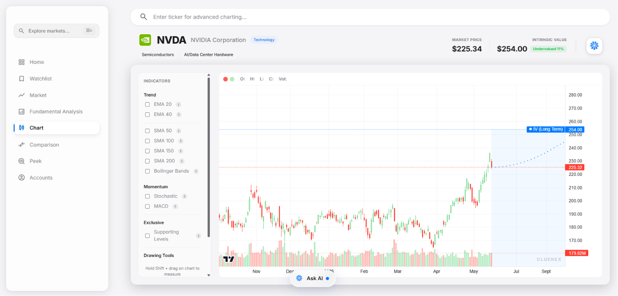Focus the Explore markets search field
The height and width of the screenshot is (296, 618).
(x=57, y=31)
